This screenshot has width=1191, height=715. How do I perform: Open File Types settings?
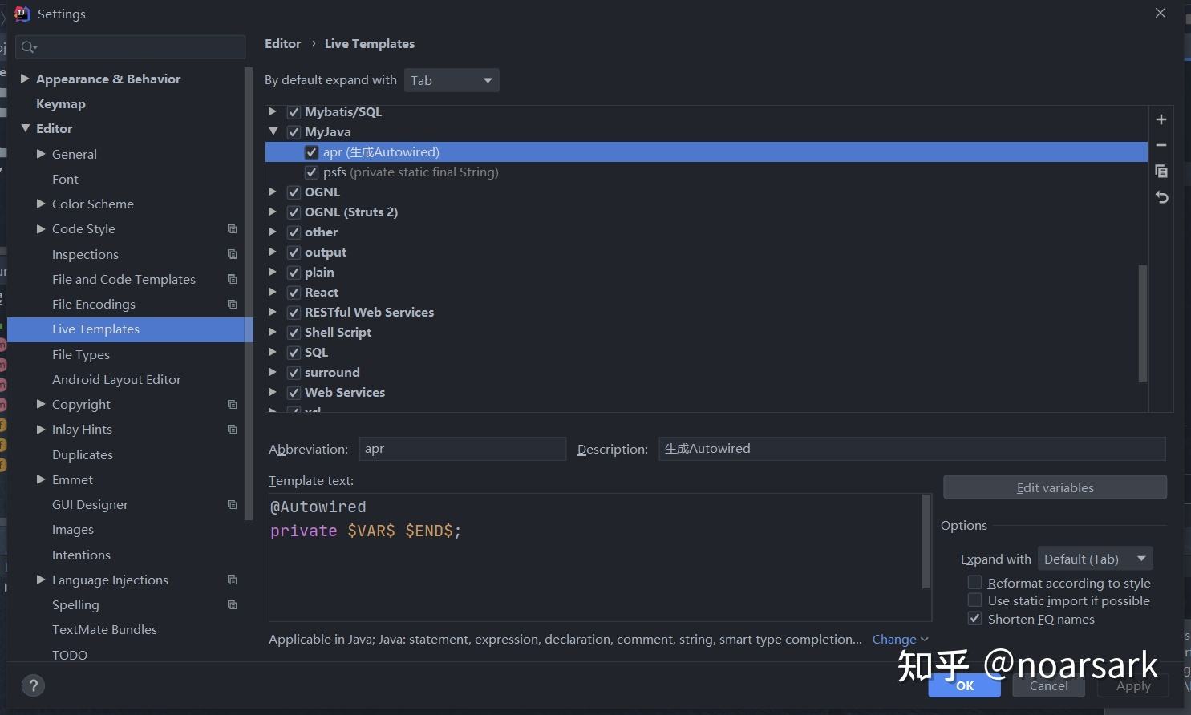tap(81, 354)
